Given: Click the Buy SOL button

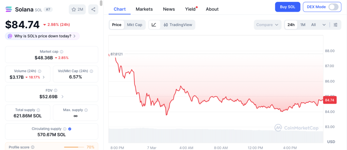Looking at the screenshot, I should (x=287, y=7).
